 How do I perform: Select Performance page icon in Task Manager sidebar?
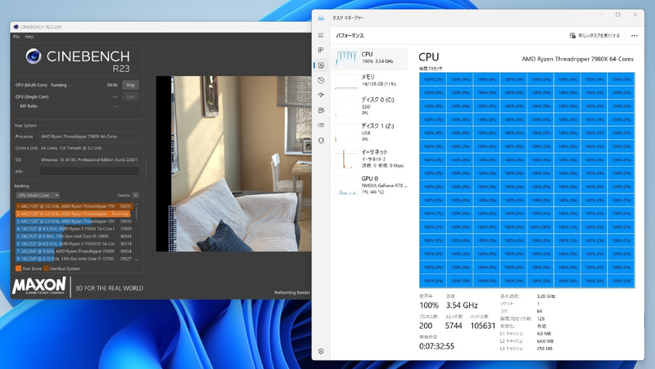pyautogui.click(x=321, y=65)
